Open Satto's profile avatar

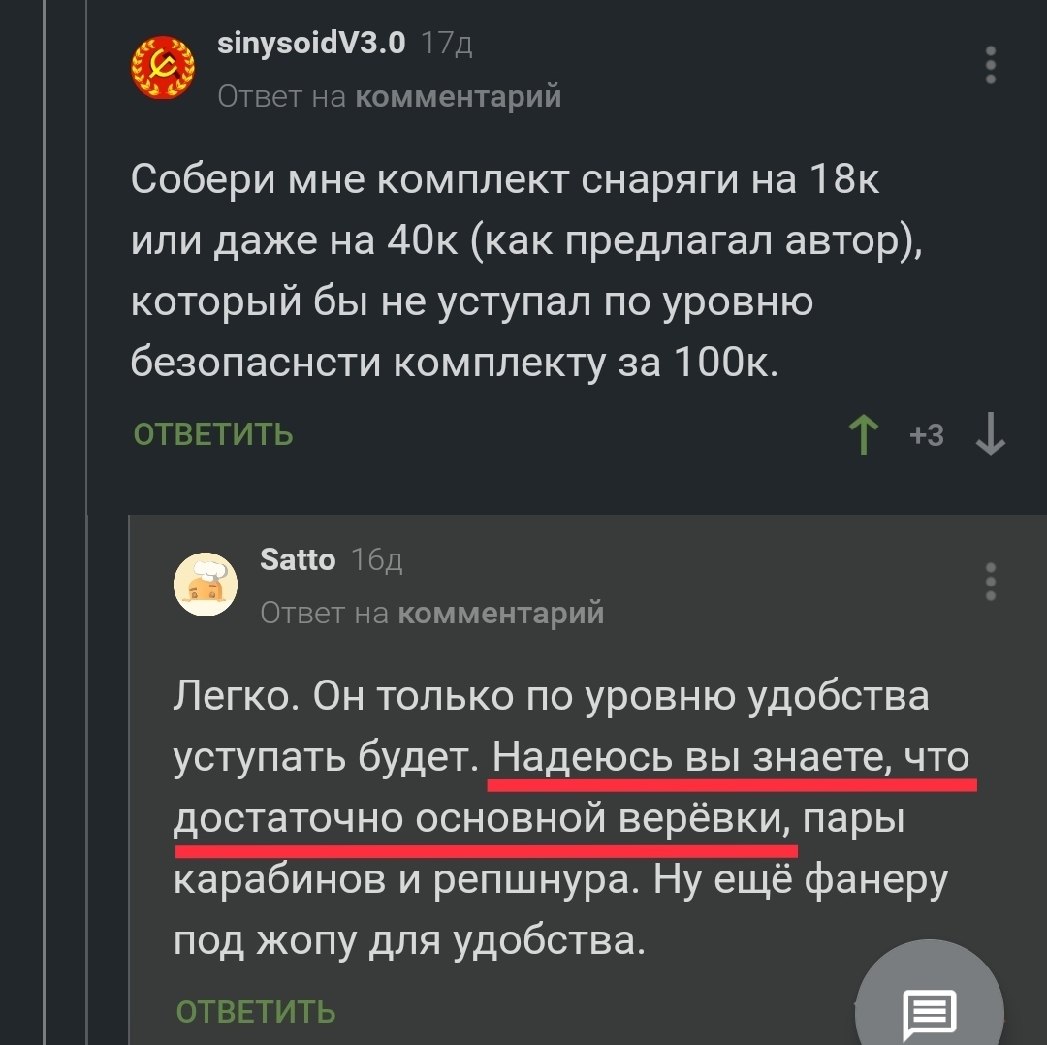pyautogui.click(x=206, y=584)
